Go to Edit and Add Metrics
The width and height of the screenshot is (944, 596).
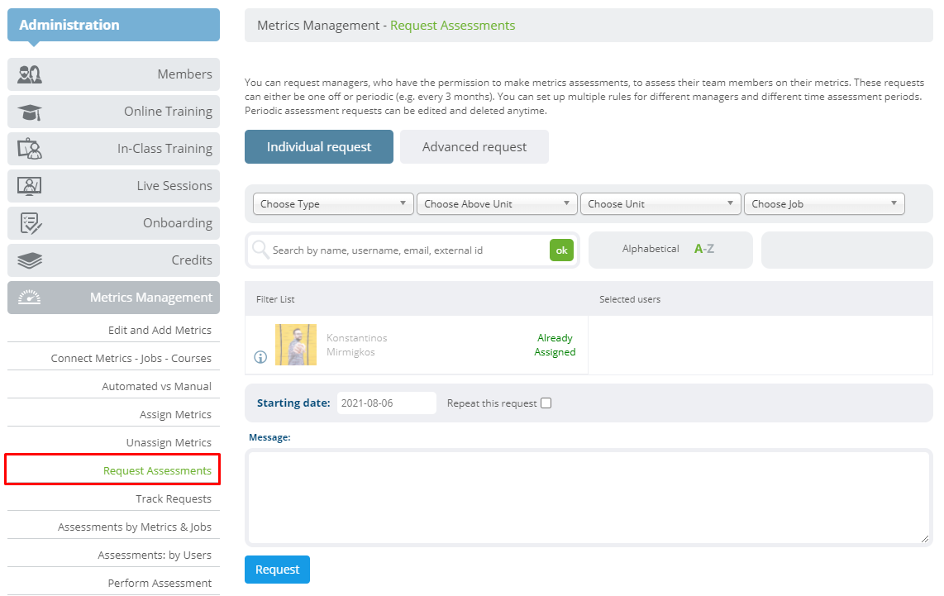[x=160, y=330]
